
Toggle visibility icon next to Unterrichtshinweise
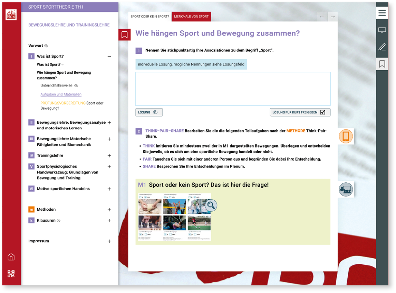(76, 85)
